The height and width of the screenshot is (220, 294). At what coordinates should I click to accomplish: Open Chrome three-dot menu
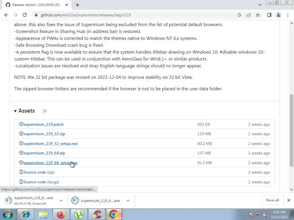288,15
